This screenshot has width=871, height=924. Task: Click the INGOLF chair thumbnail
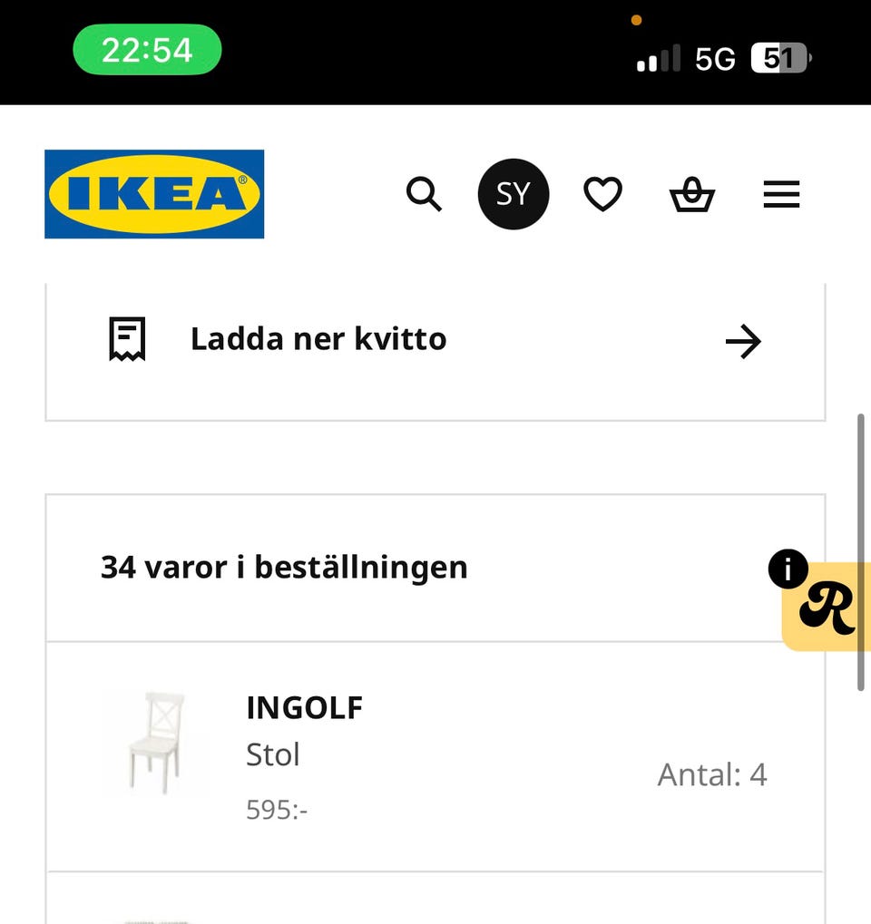coord(155,744)
